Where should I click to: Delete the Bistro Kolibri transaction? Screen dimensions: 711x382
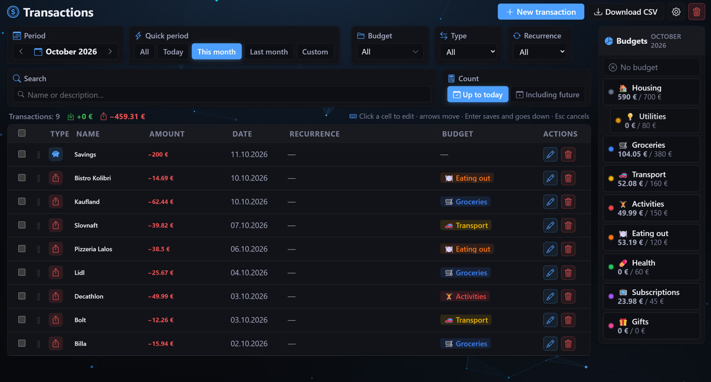coord(568,178)
